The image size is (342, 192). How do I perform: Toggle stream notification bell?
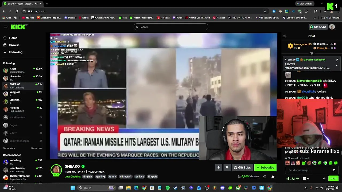click(218, 167)
